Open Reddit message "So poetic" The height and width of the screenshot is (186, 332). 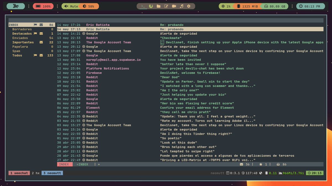[x=190, y=138]
